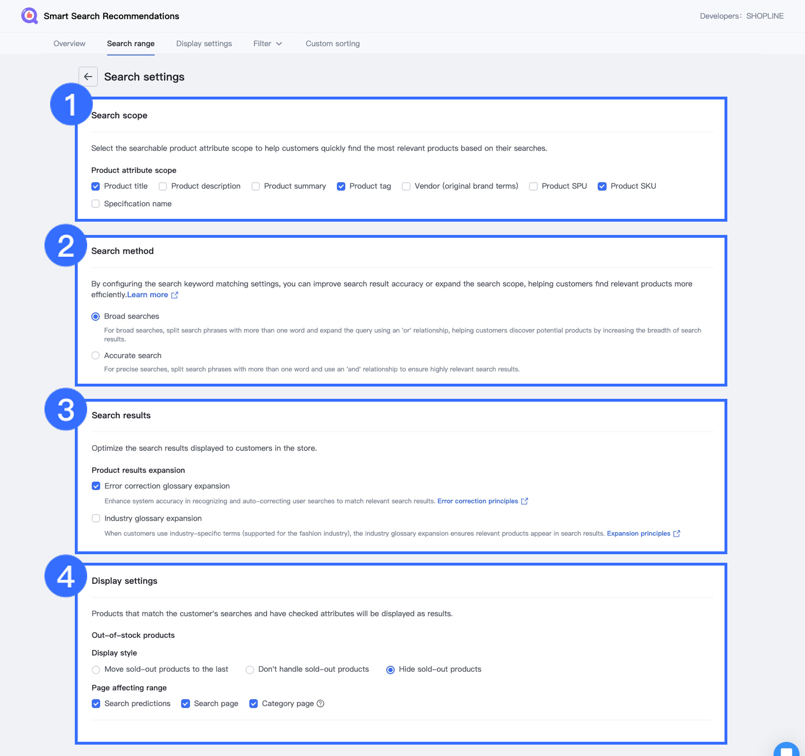Uncheck the Product SKU checkbox

pos(602,186)
